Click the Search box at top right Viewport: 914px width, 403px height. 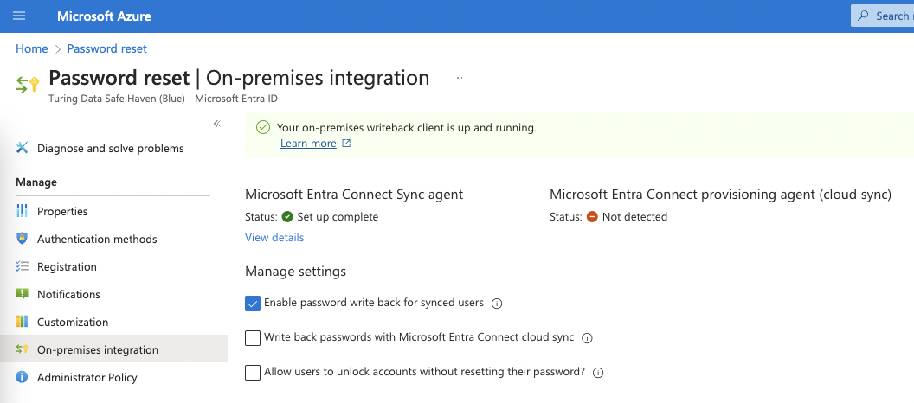883,16
